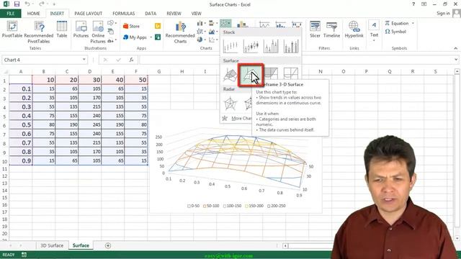The image size is (461, 259).
Task: Insert a Table from the ribbon
Action: coord(62,29)
